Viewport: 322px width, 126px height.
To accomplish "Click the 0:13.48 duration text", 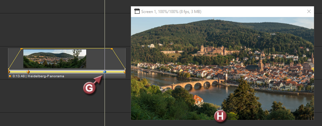I will coord(18,76).
